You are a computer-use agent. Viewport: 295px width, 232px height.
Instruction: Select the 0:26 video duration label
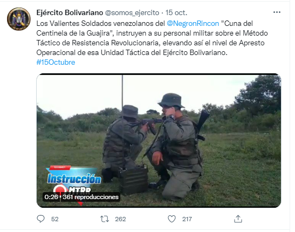(x=51, y=197)
